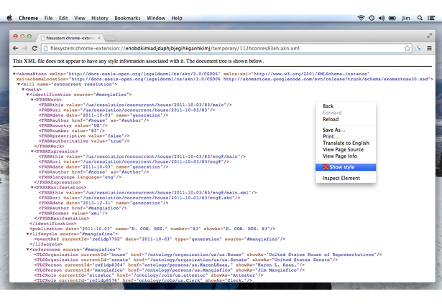Click the TLCOrganization currentId="senate" line
Screen dimensions: 442x304
click(x=186, y=260)
